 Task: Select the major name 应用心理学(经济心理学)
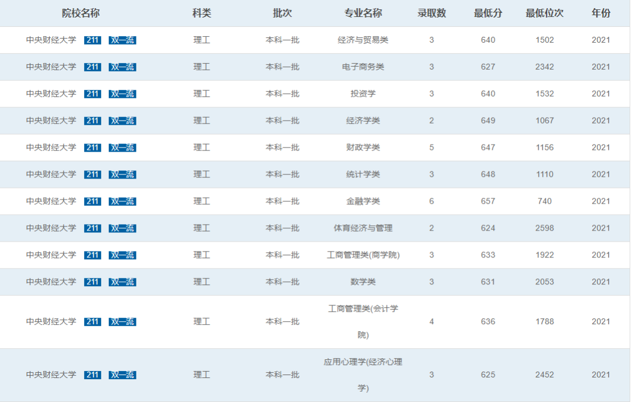point(363,375)
